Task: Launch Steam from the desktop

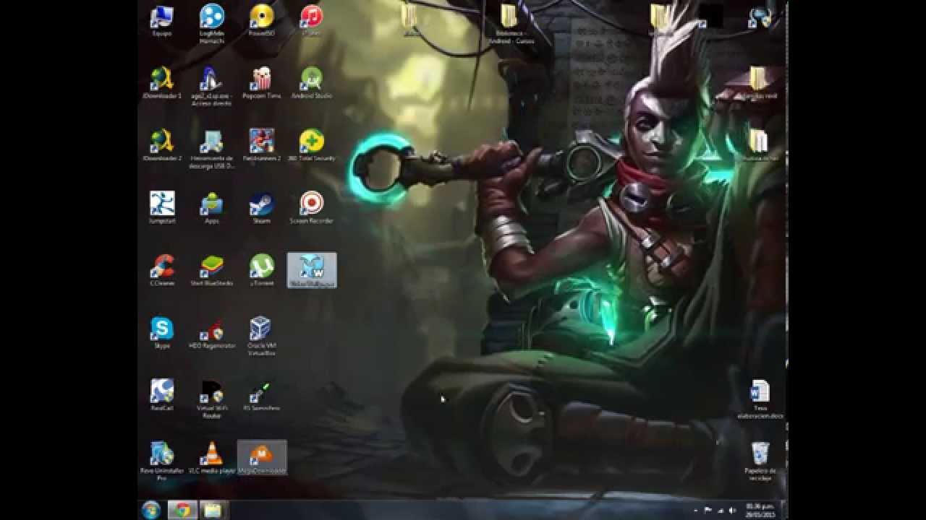Action: coord(261,207)
